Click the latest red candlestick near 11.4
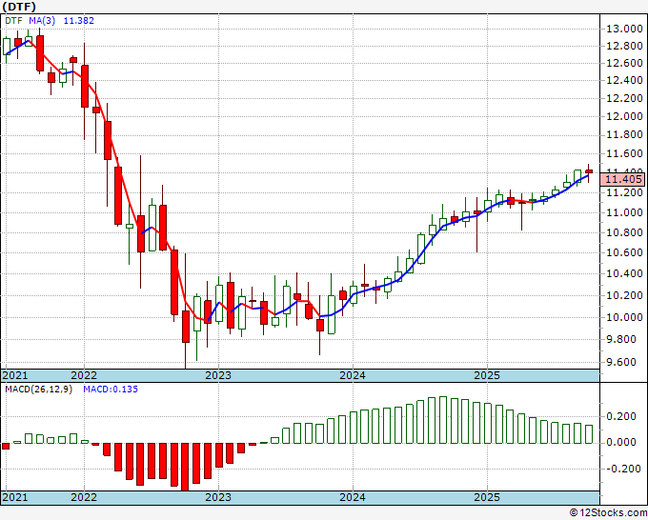The width and height of the screenshot is (648, 520). pos(589,171)
